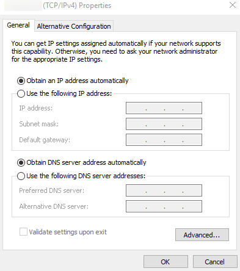Switch to the Alternative Configuration tab

74,26
